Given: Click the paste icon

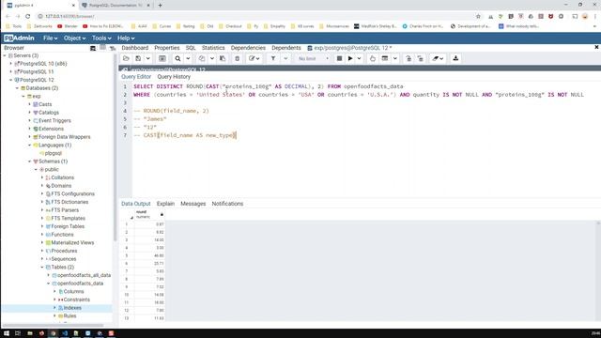Looking at the screenshot, I should coord(223,58).
